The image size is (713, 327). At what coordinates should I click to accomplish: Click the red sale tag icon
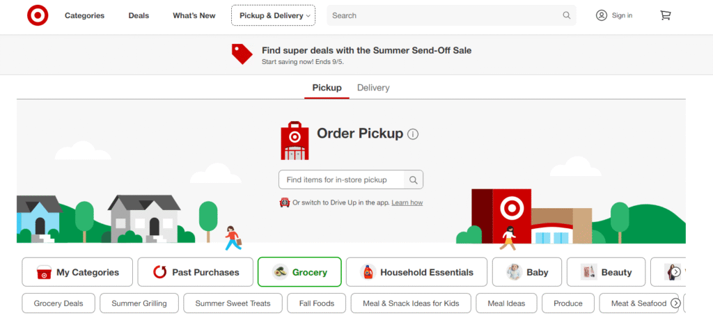pyautogui.click(x=242, y=54)
